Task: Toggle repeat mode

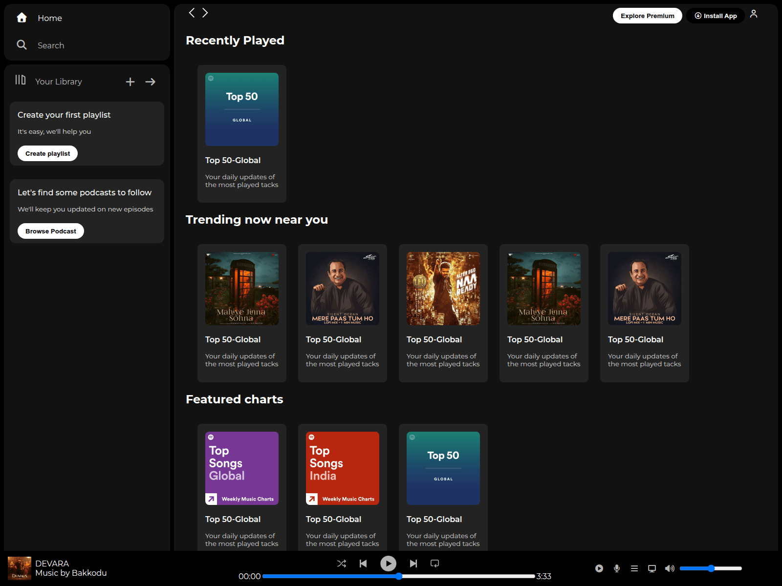Action: coord(434,564)
